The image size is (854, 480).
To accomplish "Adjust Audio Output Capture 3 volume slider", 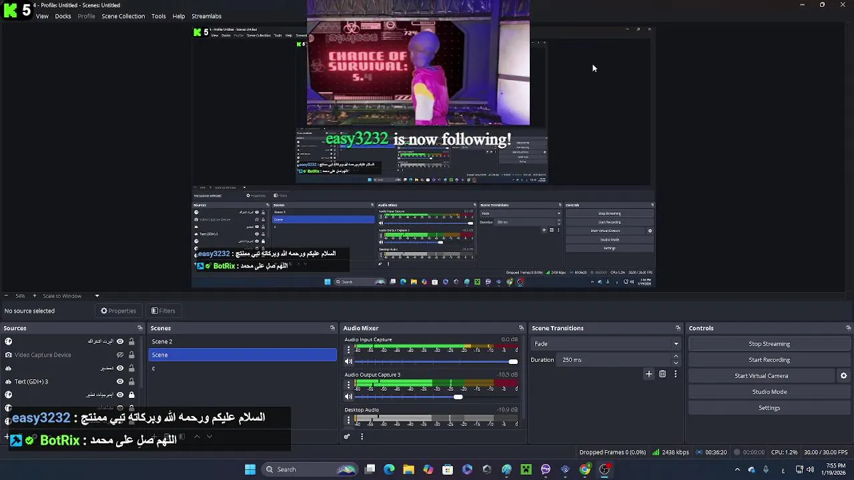I will point(436,397).
